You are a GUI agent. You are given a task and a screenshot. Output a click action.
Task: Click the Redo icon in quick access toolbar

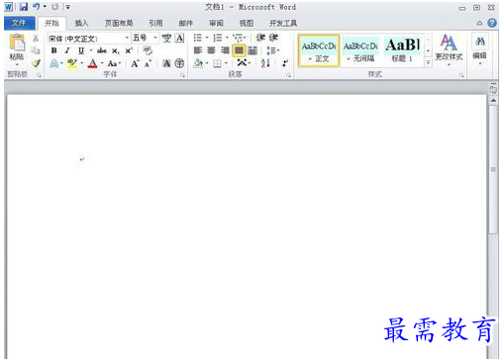tap(54, 7)
